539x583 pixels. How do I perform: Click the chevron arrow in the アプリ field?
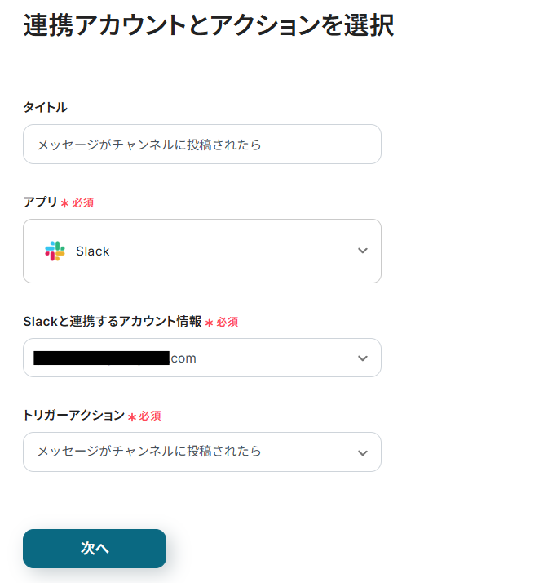(x=363, y=251)
